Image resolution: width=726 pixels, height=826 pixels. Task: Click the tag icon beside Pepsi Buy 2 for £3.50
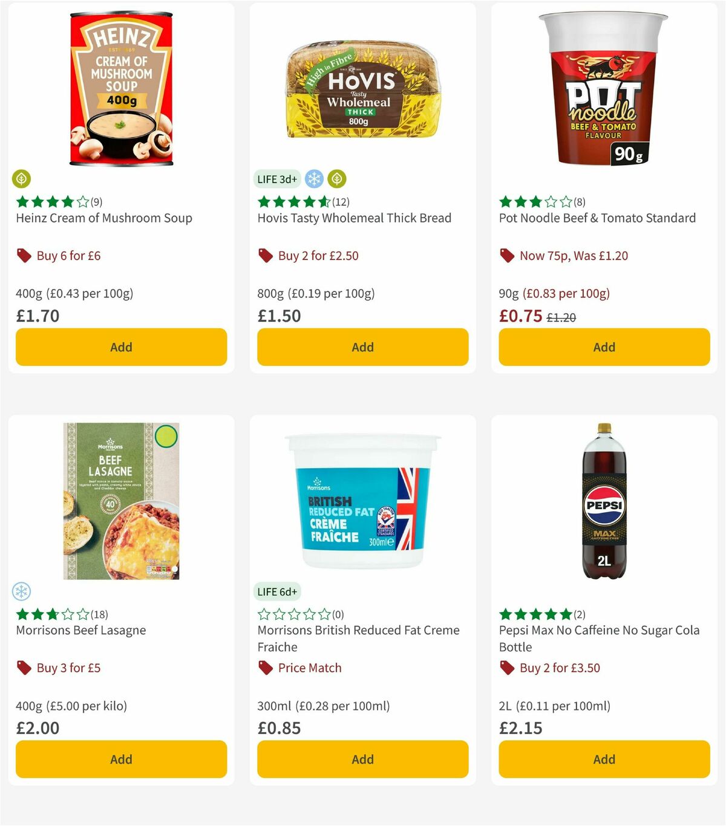[507, 668]
